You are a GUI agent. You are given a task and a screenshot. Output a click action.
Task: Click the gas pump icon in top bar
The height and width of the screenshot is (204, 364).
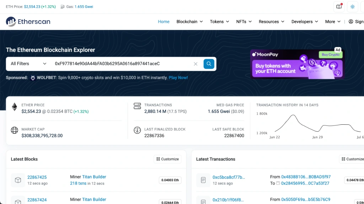(63, 7)
